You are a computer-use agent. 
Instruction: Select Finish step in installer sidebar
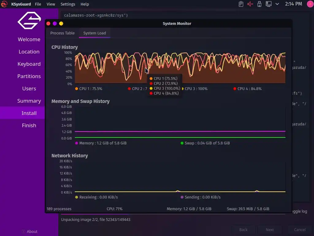[x=29, y=125]
